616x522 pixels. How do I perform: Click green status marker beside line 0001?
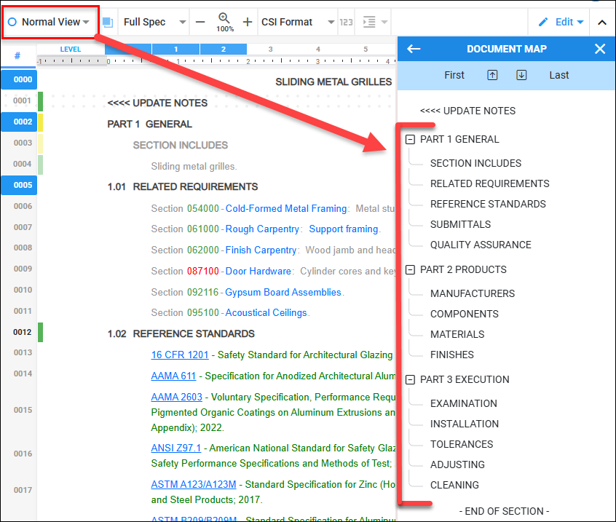point(41,101)
